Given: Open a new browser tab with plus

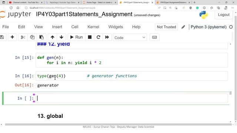Looking at the screenshot, I should pos(194,3).
